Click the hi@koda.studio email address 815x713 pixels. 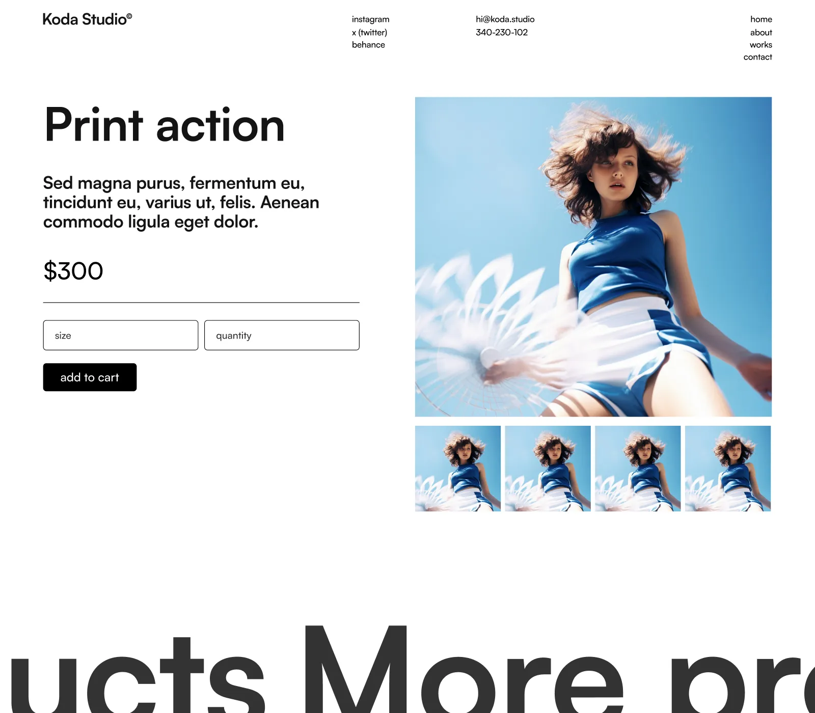click(505, 19)
